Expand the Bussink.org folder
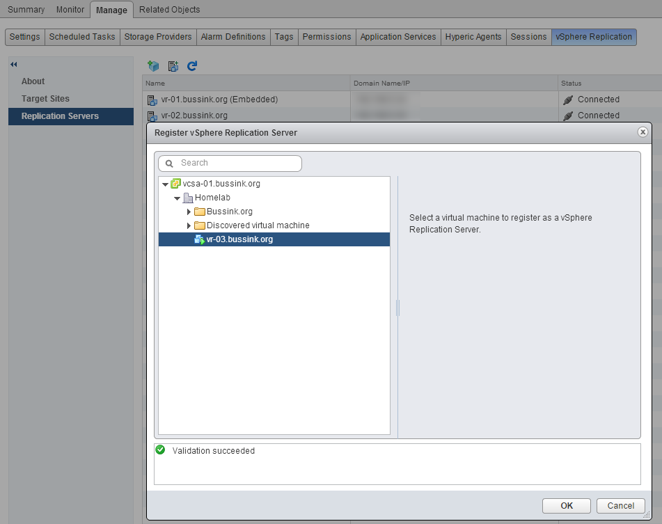The image size is (662, 524). [189, 212]
